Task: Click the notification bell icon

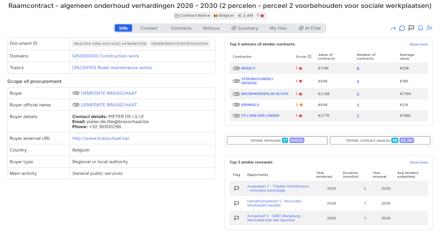Action: [x=420, y=28]
